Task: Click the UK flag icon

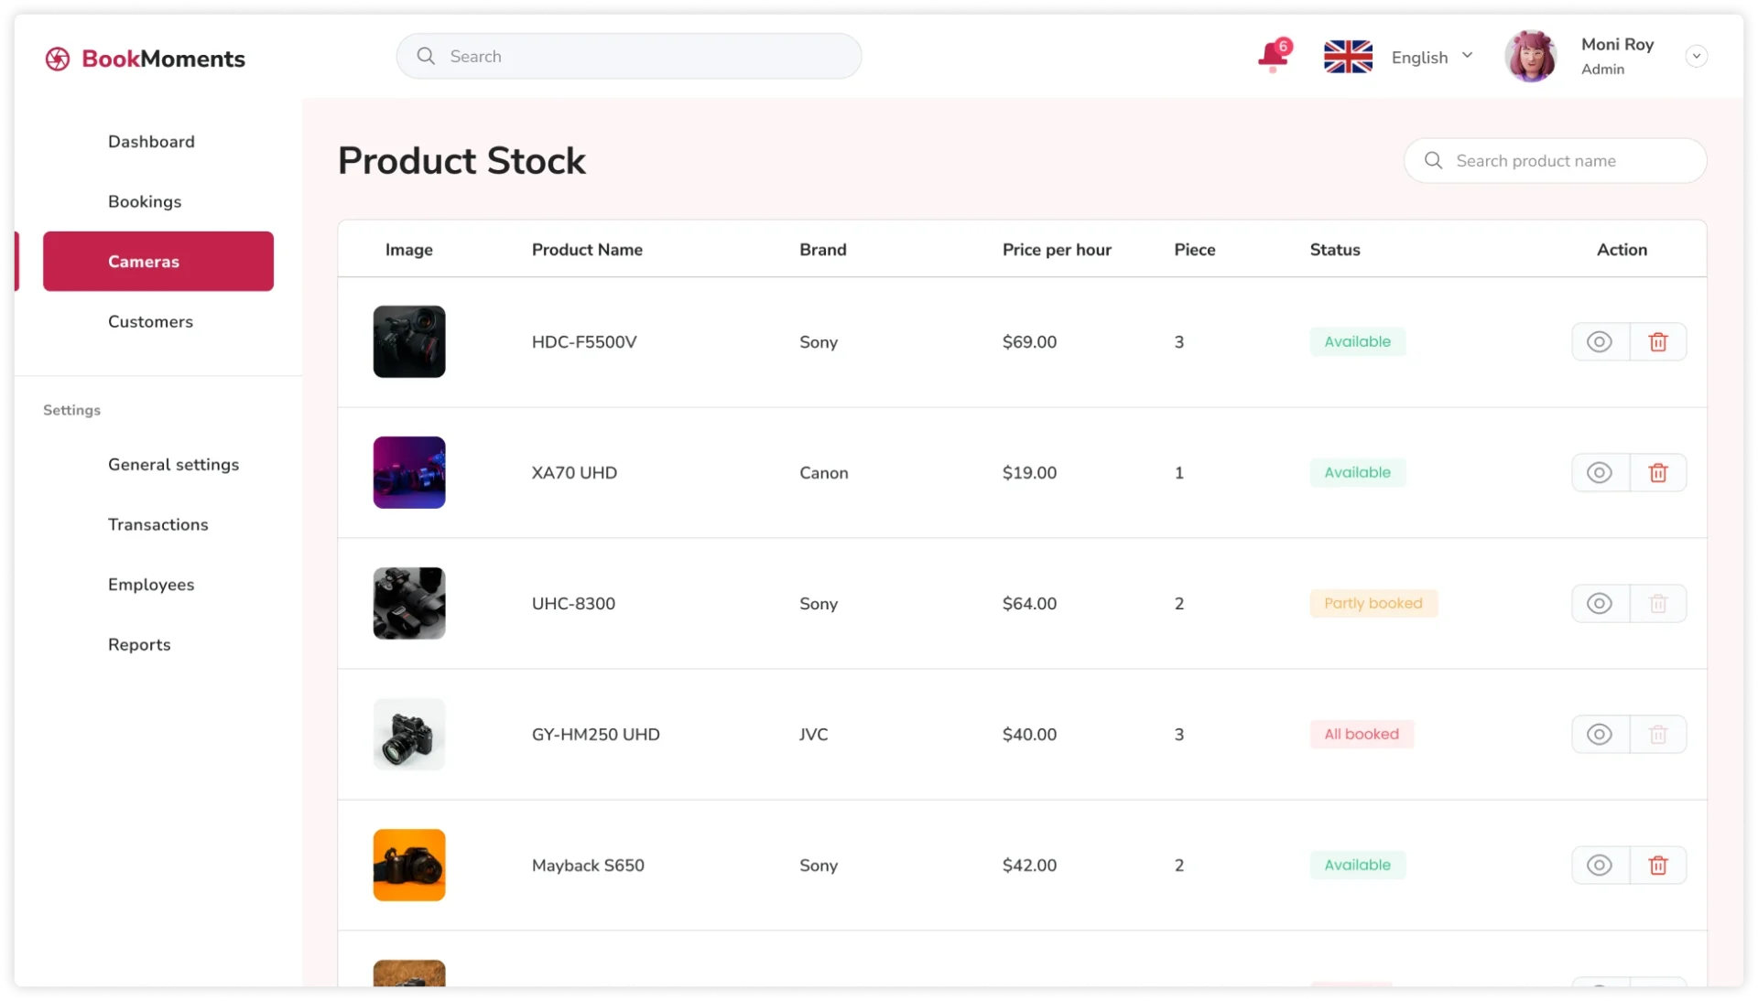Action: point(1348,57)
